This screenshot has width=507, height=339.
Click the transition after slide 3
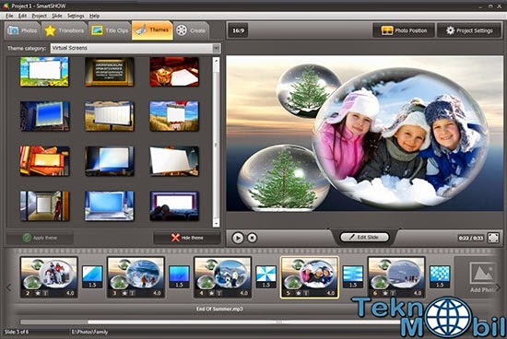click(x=179, y=276)
